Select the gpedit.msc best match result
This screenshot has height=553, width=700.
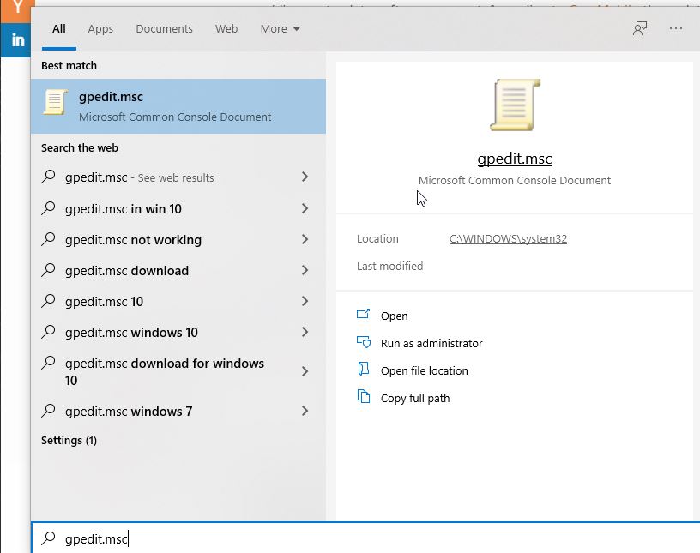click(178, 106)
